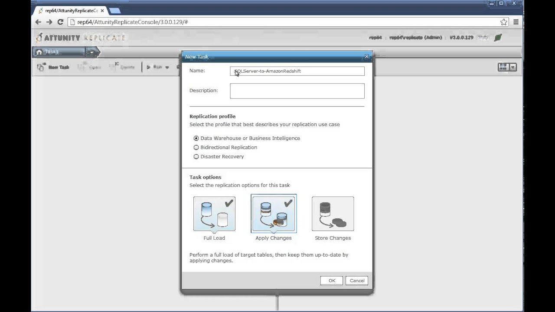Click the Task options heading

205,177
